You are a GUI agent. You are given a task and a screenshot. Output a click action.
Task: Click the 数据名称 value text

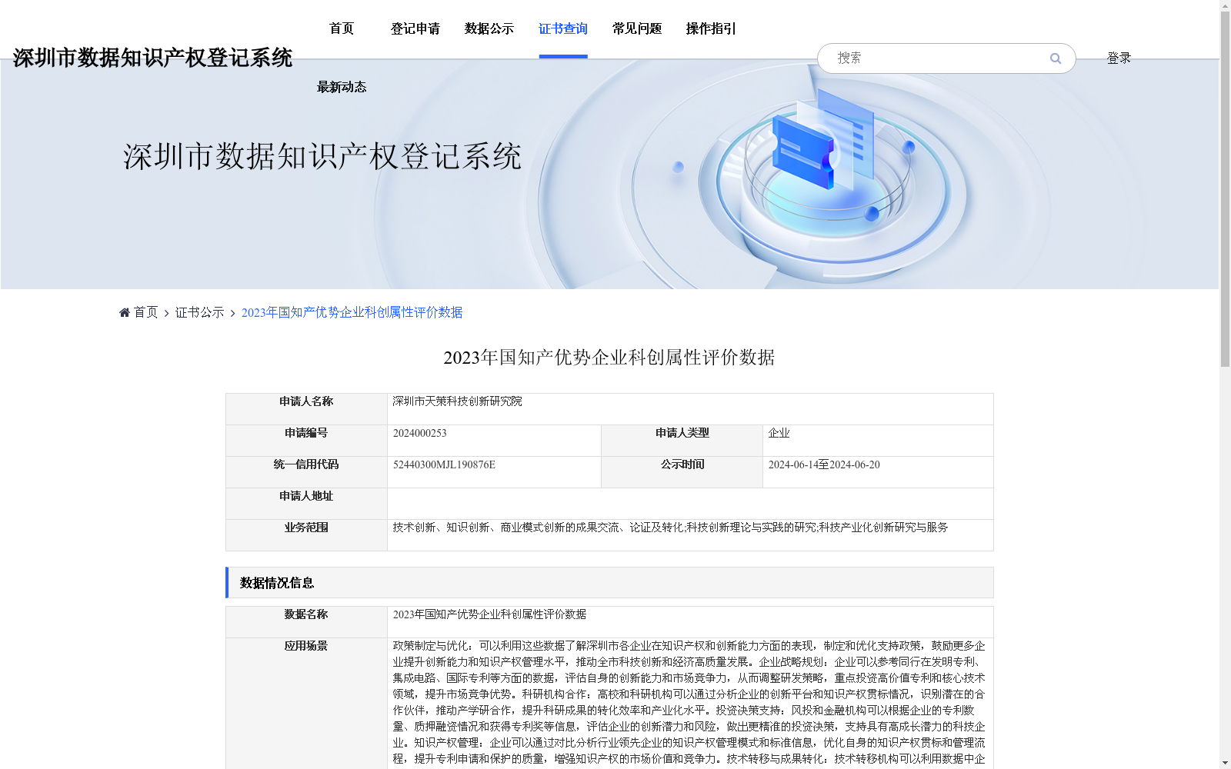(489, 614)
